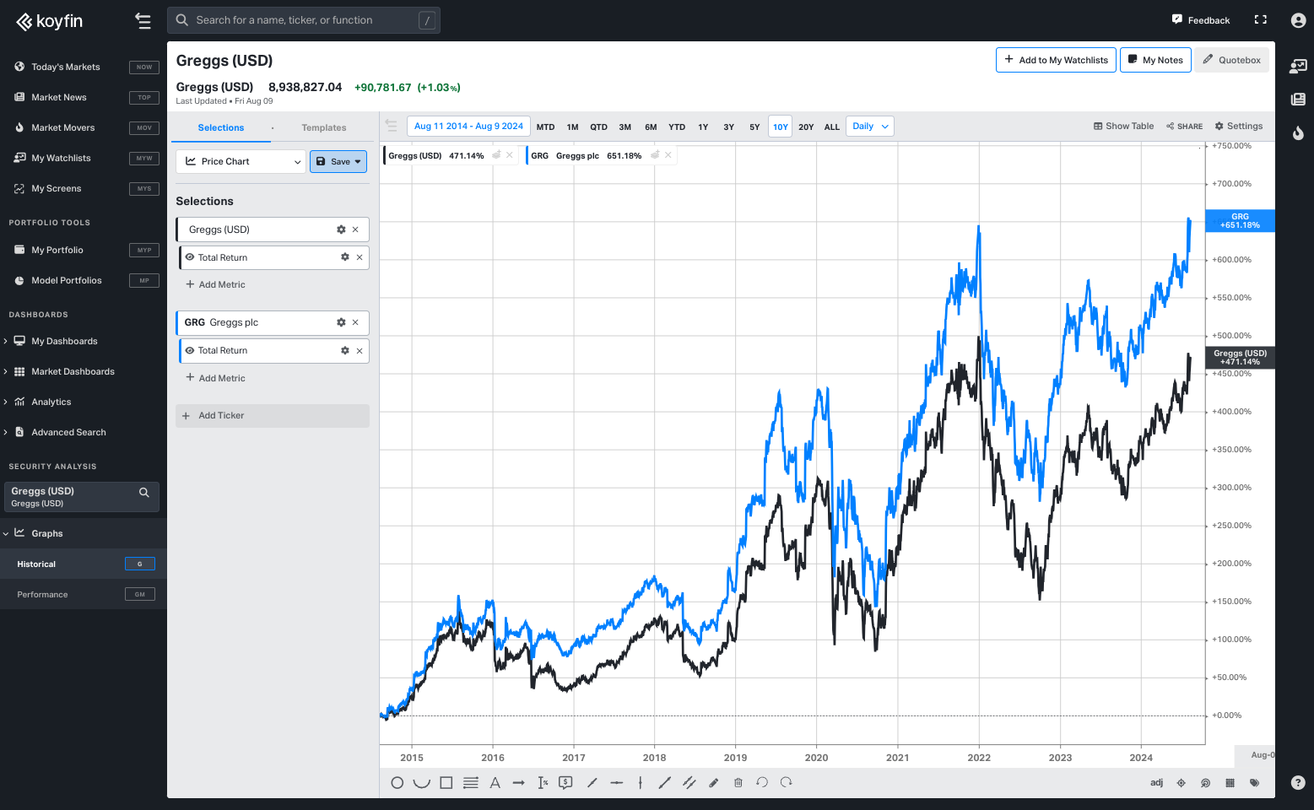1314x810 pixels.
Task: Remove Greggs (USD) from selections
Action: (355, 229)
